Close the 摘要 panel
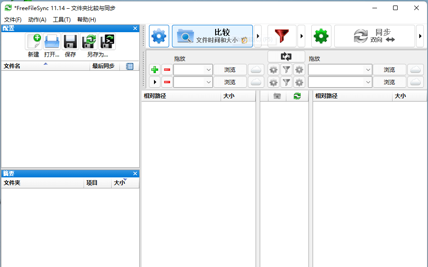 click(x=135, y=173)
